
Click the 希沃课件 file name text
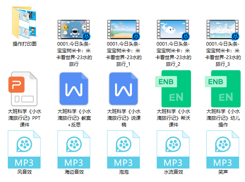174,118
